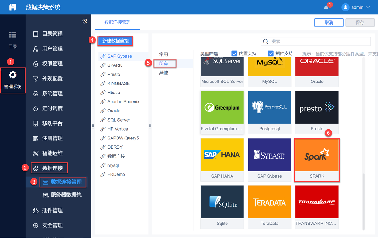The image size is (378, 238).
Task: Toggle the 插件支持 checkbox
Action: 271,54
